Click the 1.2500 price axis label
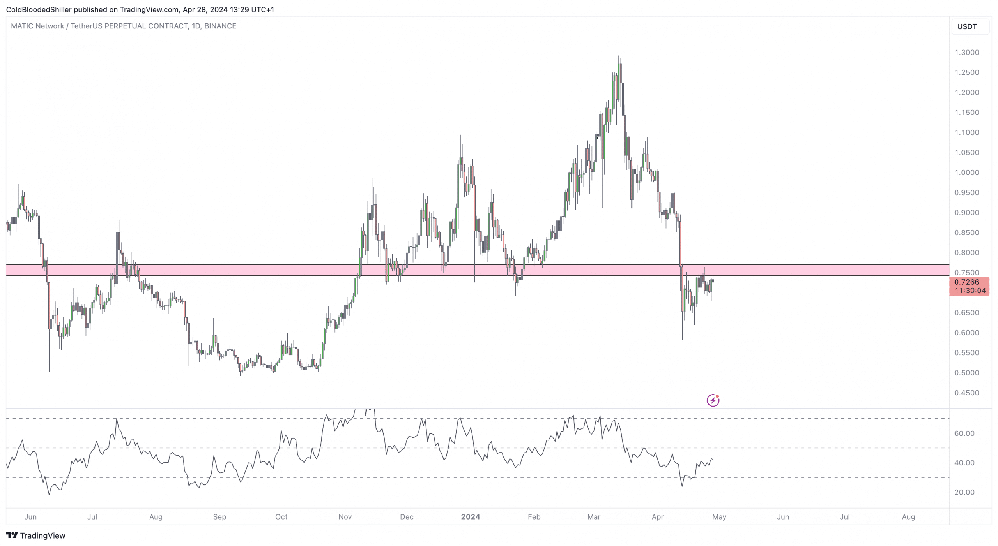 pos(966,72)
